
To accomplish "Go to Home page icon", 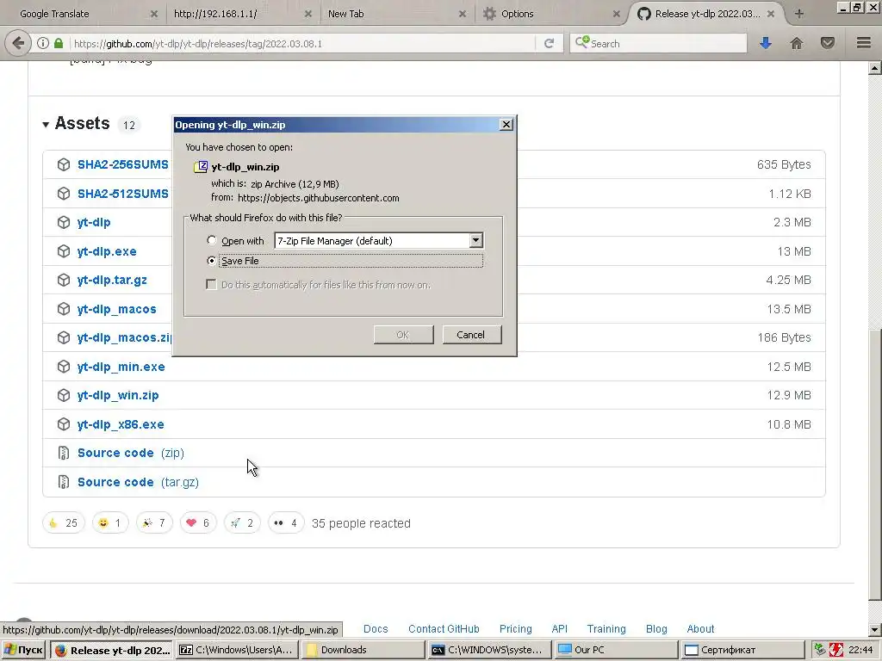I will click(797, 43).
